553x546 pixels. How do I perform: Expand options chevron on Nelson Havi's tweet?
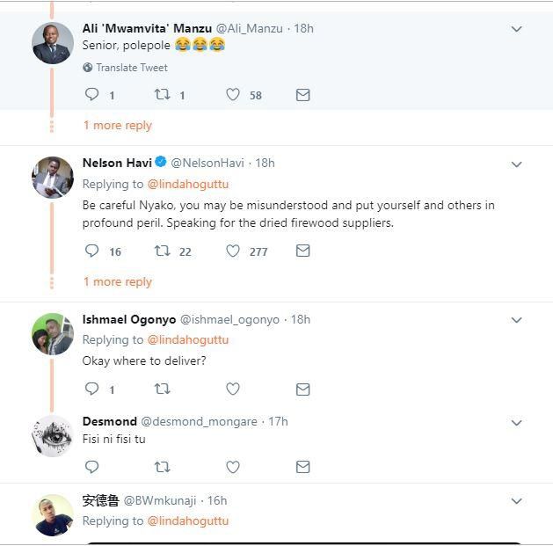(517, 164)
